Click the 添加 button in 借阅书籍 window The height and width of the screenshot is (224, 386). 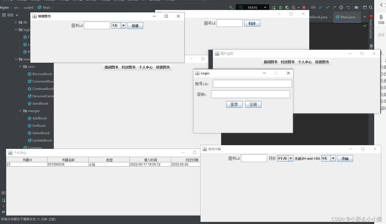345,158
